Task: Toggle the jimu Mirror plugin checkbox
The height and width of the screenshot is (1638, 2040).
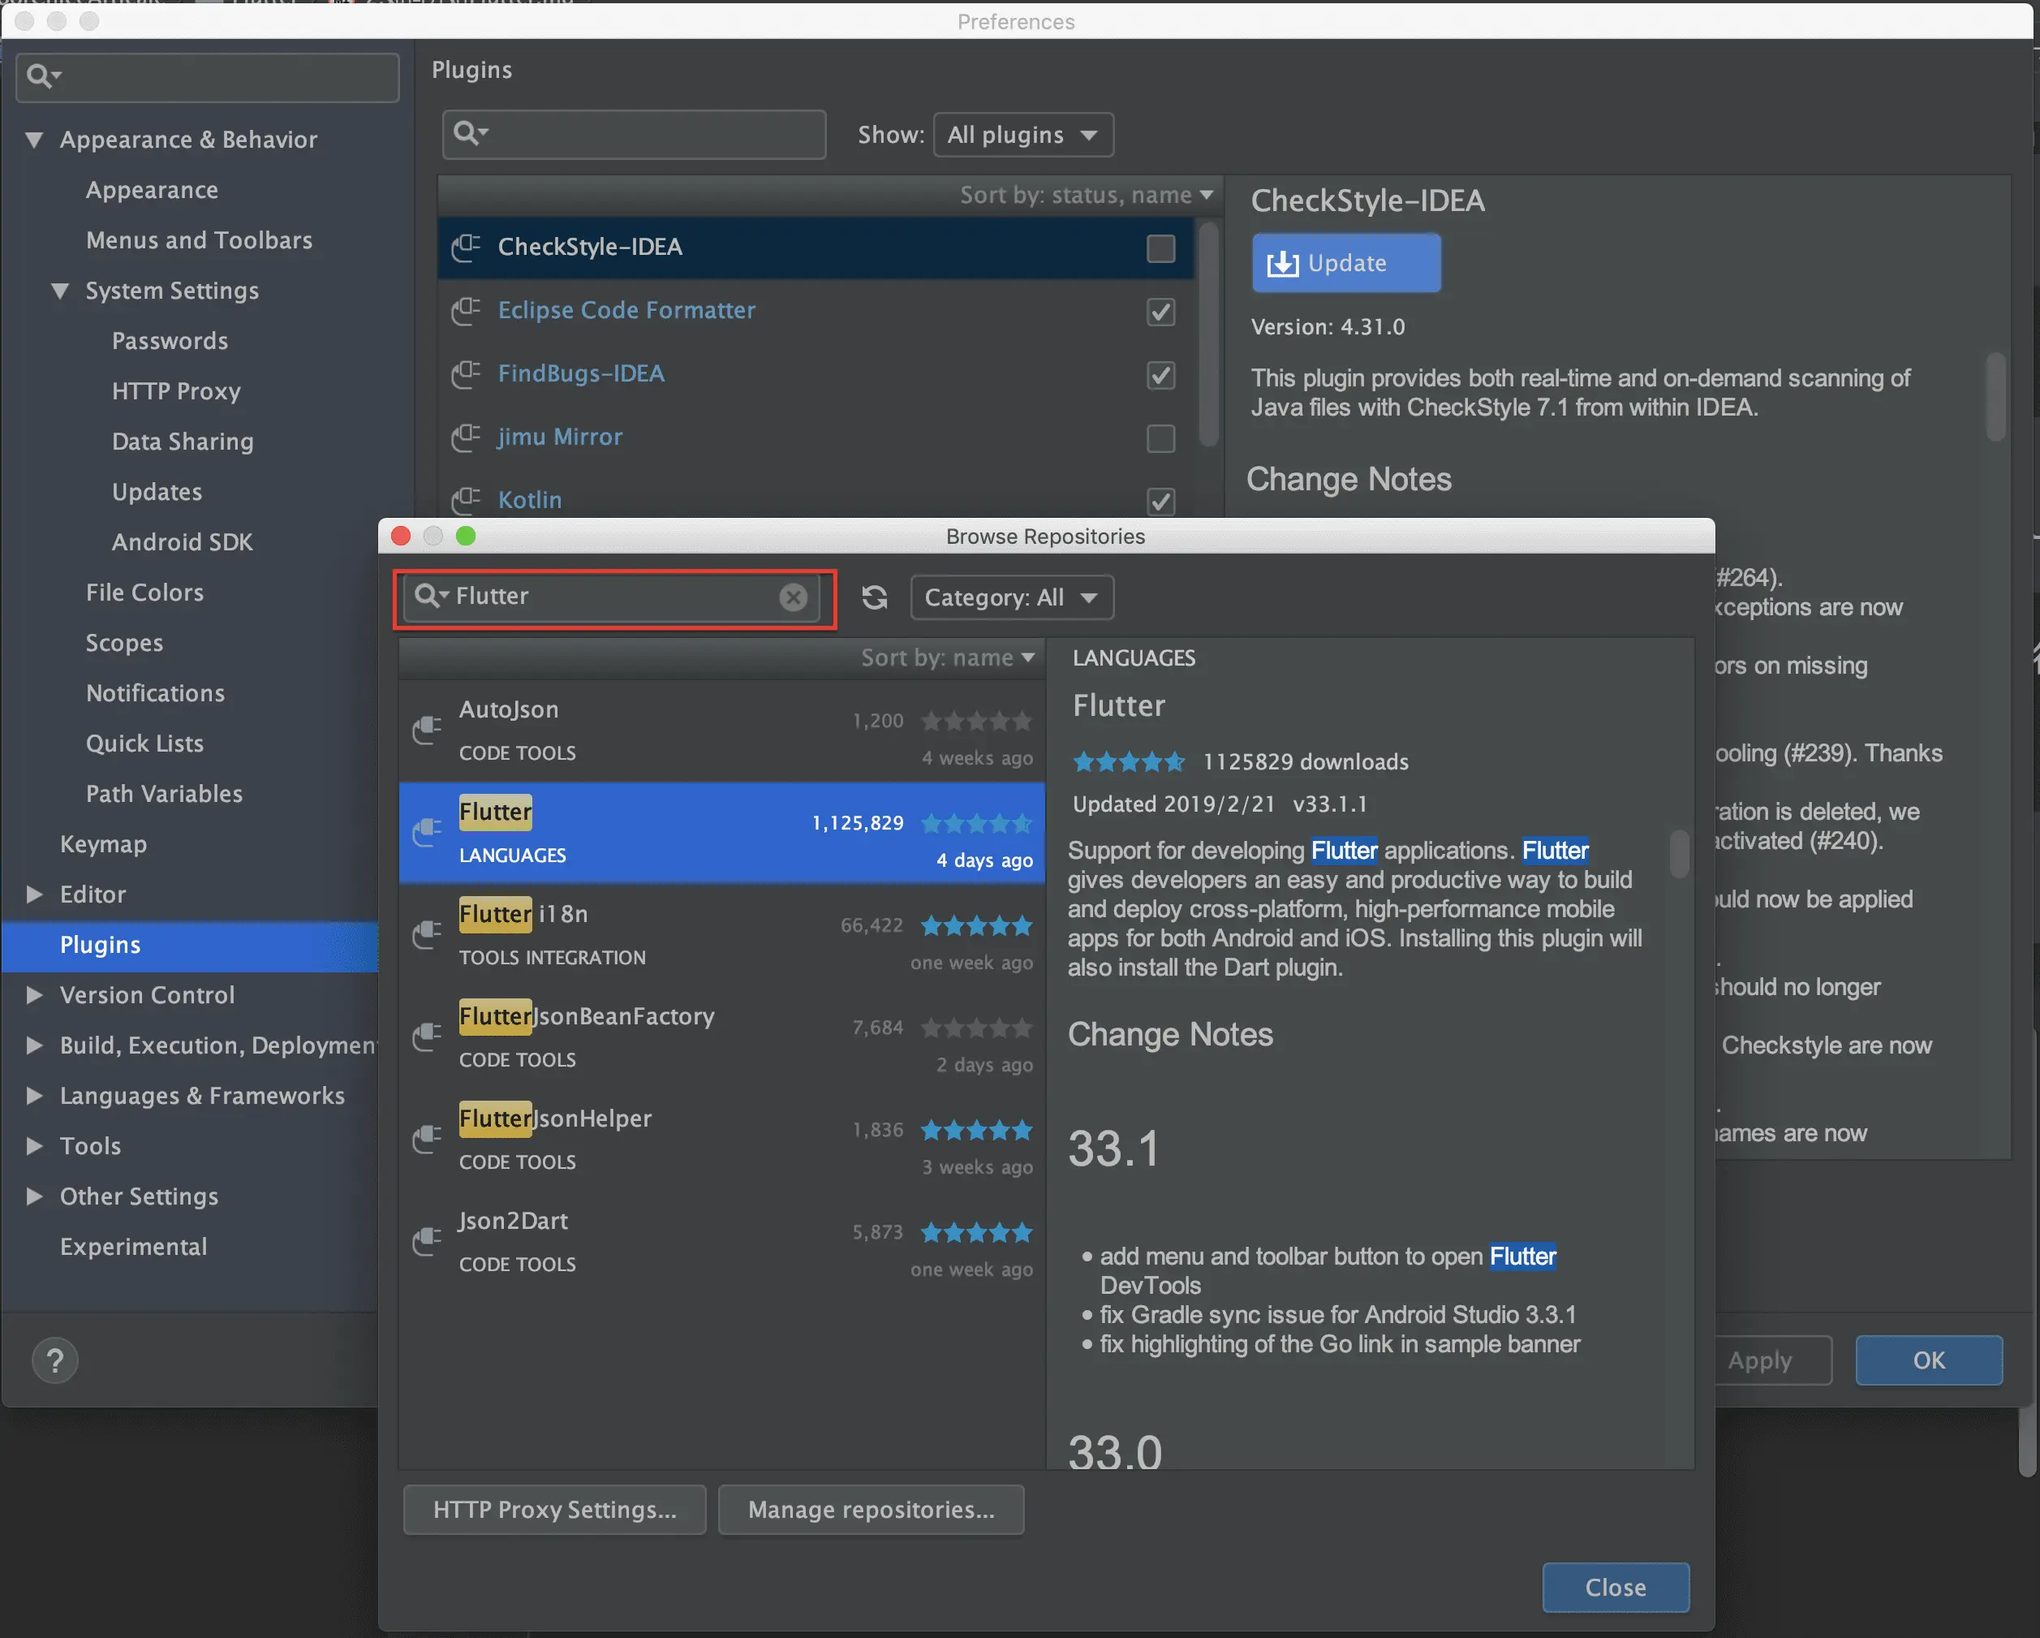Action: 1160,438
